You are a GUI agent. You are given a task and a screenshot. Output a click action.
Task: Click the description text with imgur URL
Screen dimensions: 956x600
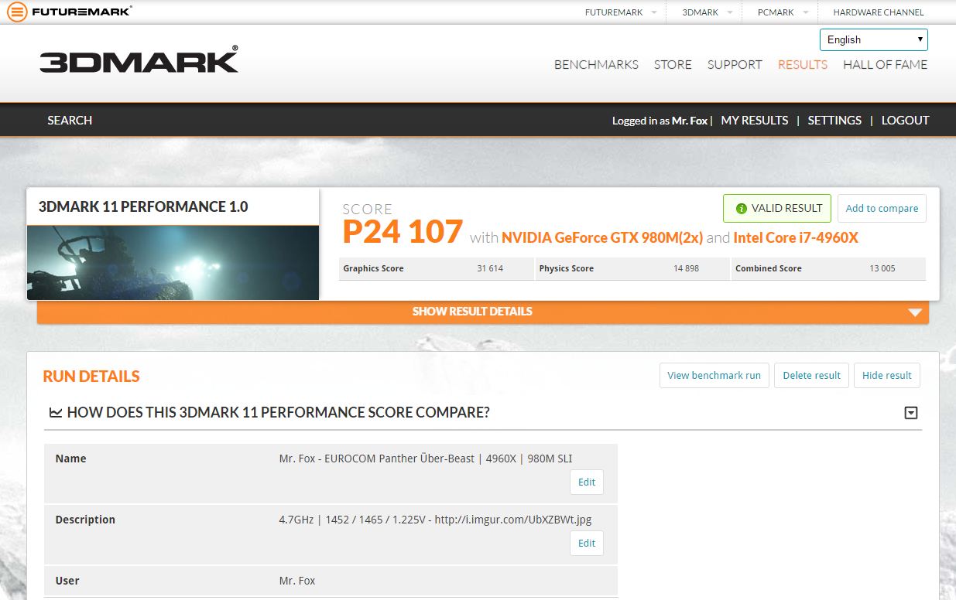435,520
